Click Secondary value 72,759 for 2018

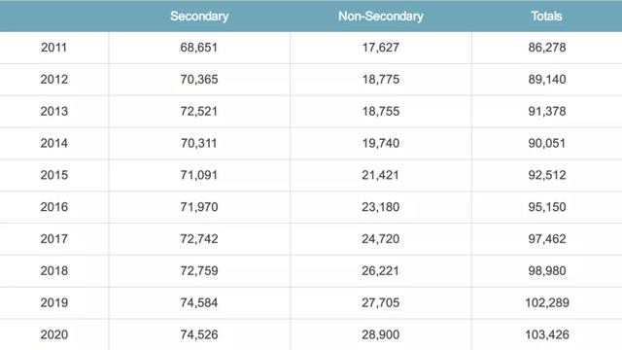pos(198,270)
